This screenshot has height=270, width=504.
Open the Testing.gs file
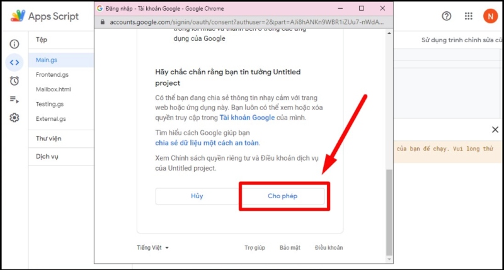(x=50, y=104)
